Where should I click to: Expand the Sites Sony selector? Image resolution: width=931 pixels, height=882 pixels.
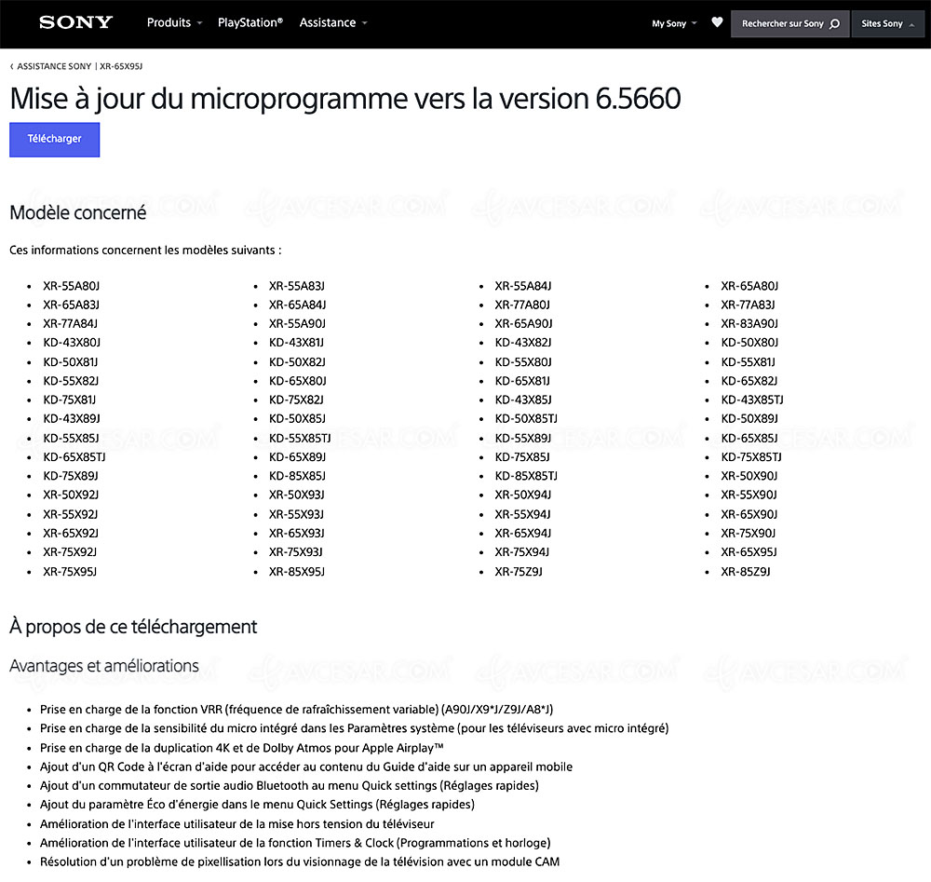click(x=887, y=24)
